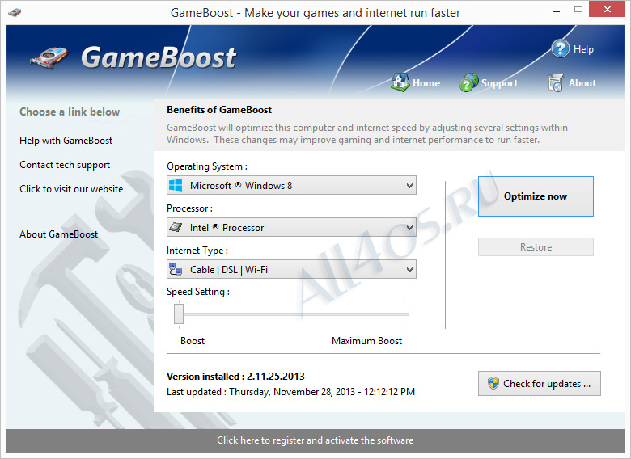631x459 pixels.
Task: Minimize the GameBoost window
Action: [557, 11]
